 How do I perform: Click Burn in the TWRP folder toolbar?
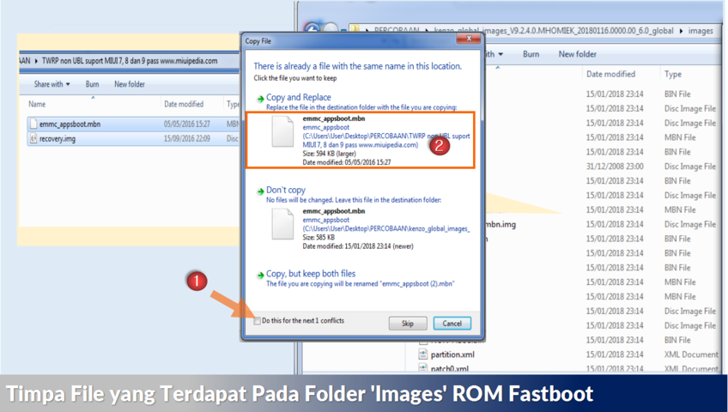tap(92, 84)
